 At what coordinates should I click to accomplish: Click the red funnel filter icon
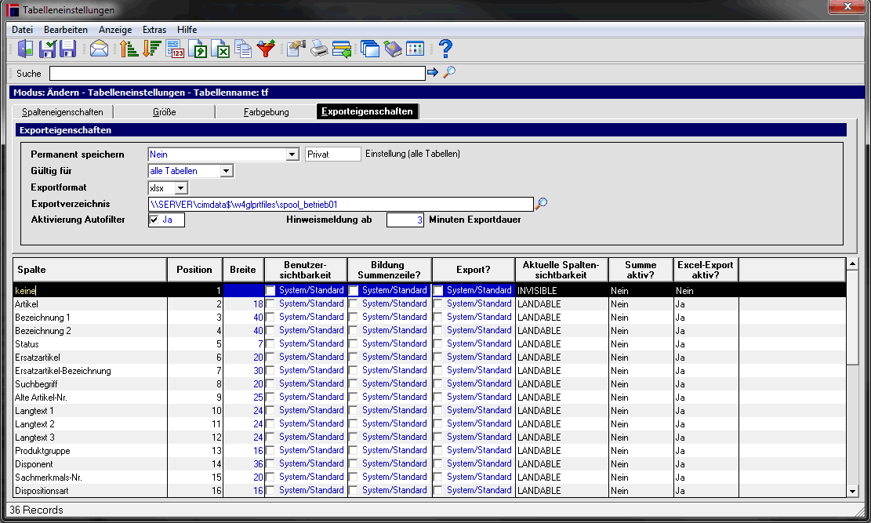(266, 49)
